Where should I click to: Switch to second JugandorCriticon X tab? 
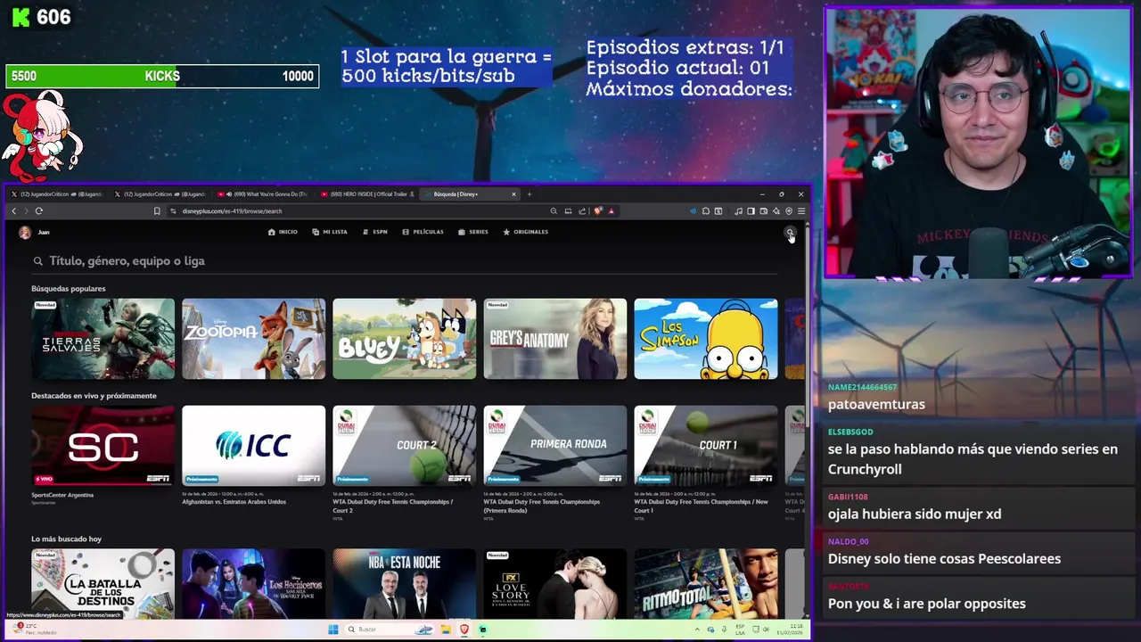tap(161, 194)
